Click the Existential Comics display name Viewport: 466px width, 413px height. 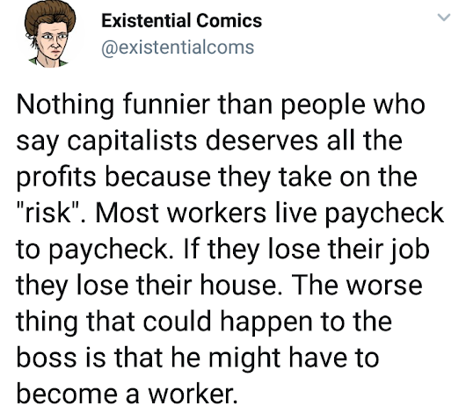click(x=182, y=21)
